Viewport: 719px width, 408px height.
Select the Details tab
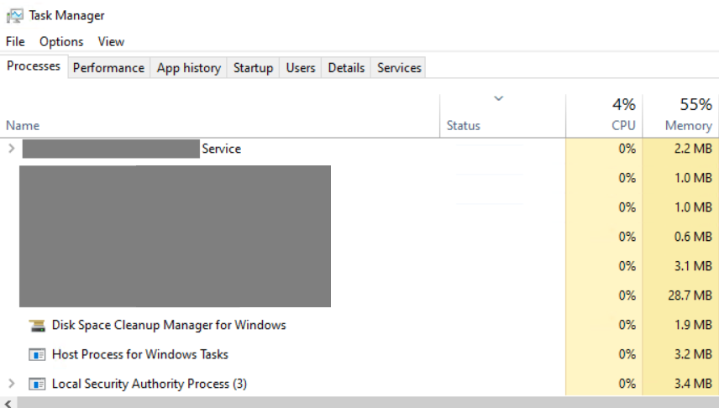[346, 68]
